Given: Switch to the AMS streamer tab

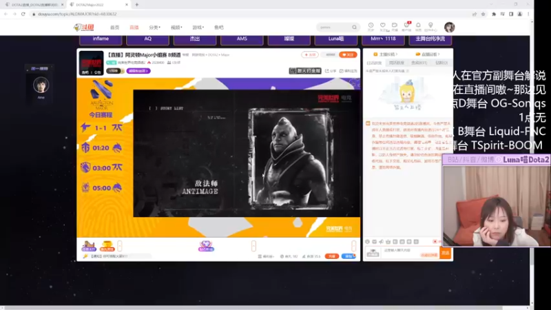Looking at the screenshot, I should [242, 39].
